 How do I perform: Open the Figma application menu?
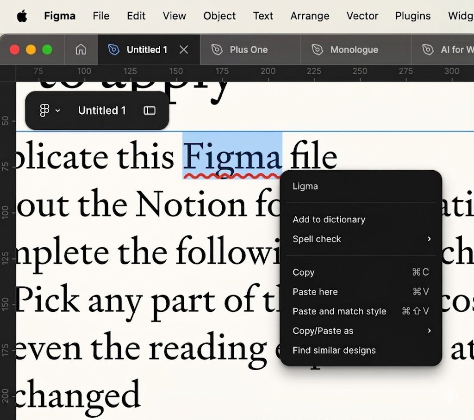click(60, 16)
